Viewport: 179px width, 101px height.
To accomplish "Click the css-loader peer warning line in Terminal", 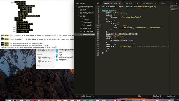I will 37,36.
